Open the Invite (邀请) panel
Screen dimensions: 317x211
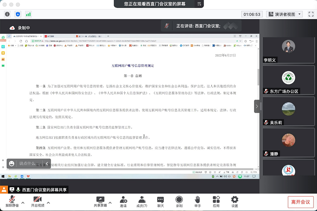123,202
